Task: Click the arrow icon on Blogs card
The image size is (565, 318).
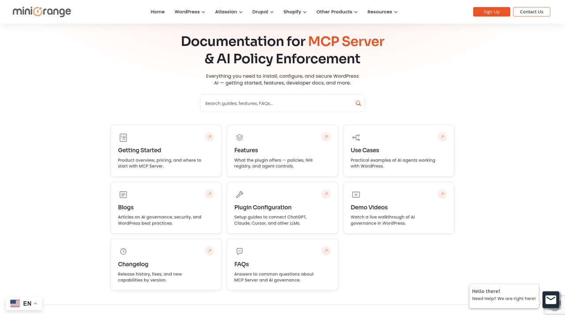Action: click(209, 194)
